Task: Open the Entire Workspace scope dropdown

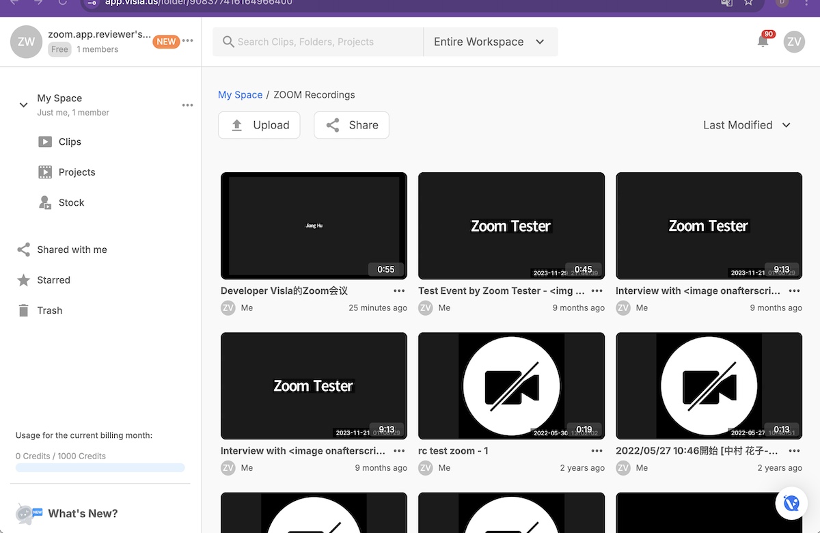Action: 490,42
